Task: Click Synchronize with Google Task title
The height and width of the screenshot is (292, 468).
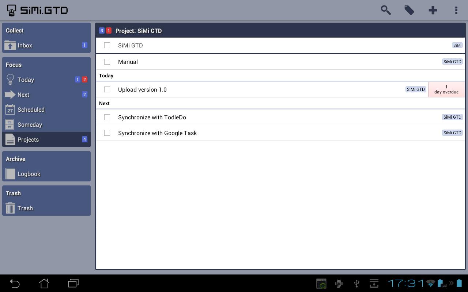Action: 157,133
